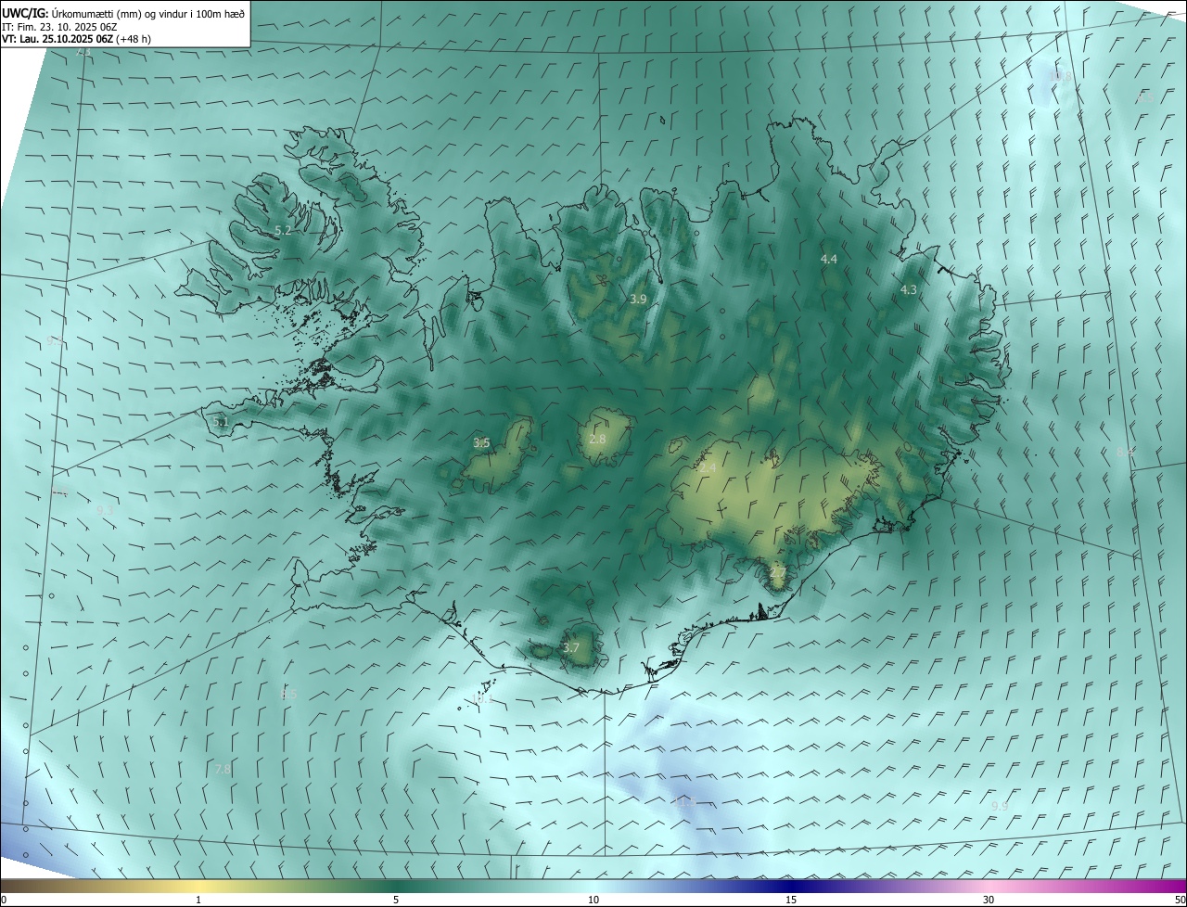Image resolution: width=1187 pixels, height=907 pixels.
Task: Click the 3.9 value in northern Iceland
Action: (x=638, y=299)
